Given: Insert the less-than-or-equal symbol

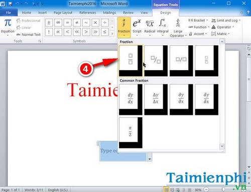Looking at the screenshot, I should tap(104, 32).
